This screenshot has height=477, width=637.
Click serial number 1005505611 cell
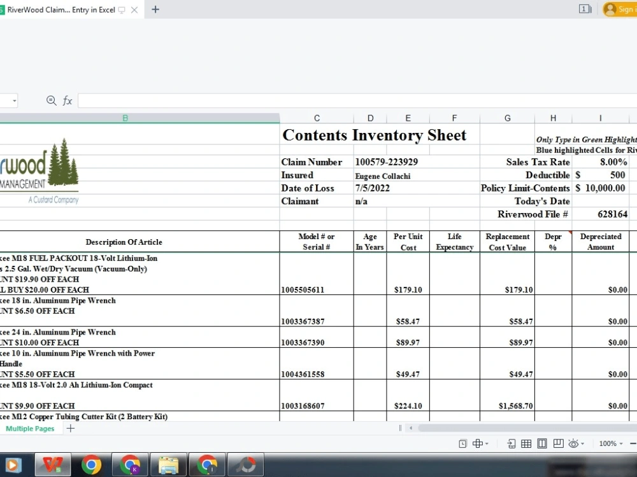coord(317,273)
